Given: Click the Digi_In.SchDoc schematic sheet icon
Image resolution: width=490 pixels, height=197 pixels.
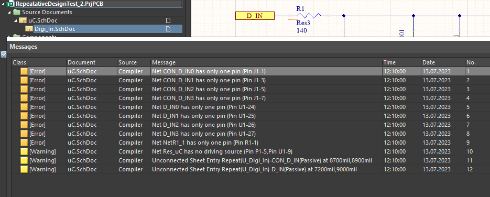Looking at the screenshot, I should (29, 29).
